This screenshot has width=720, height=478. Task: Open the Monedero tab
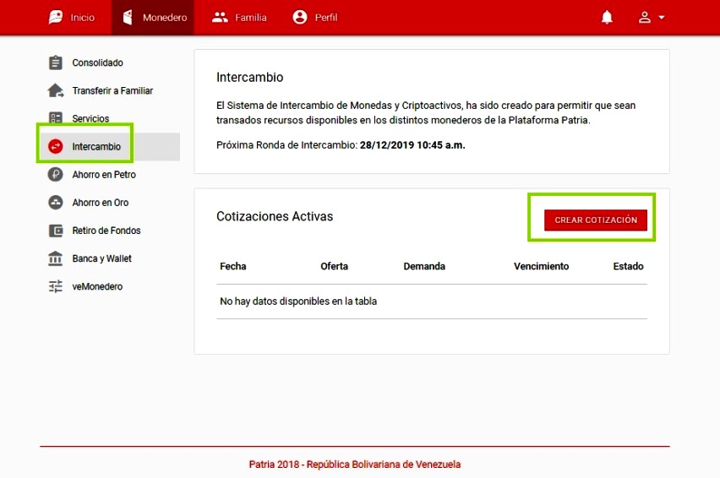155,18
